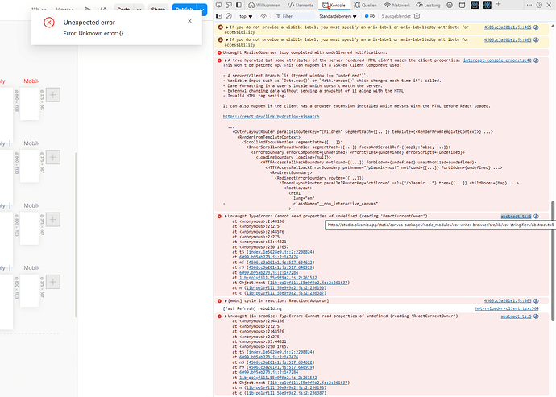Collapse the hydration mismatch error message
Viewport: 556px width, 397px height.
pos(226,60)
